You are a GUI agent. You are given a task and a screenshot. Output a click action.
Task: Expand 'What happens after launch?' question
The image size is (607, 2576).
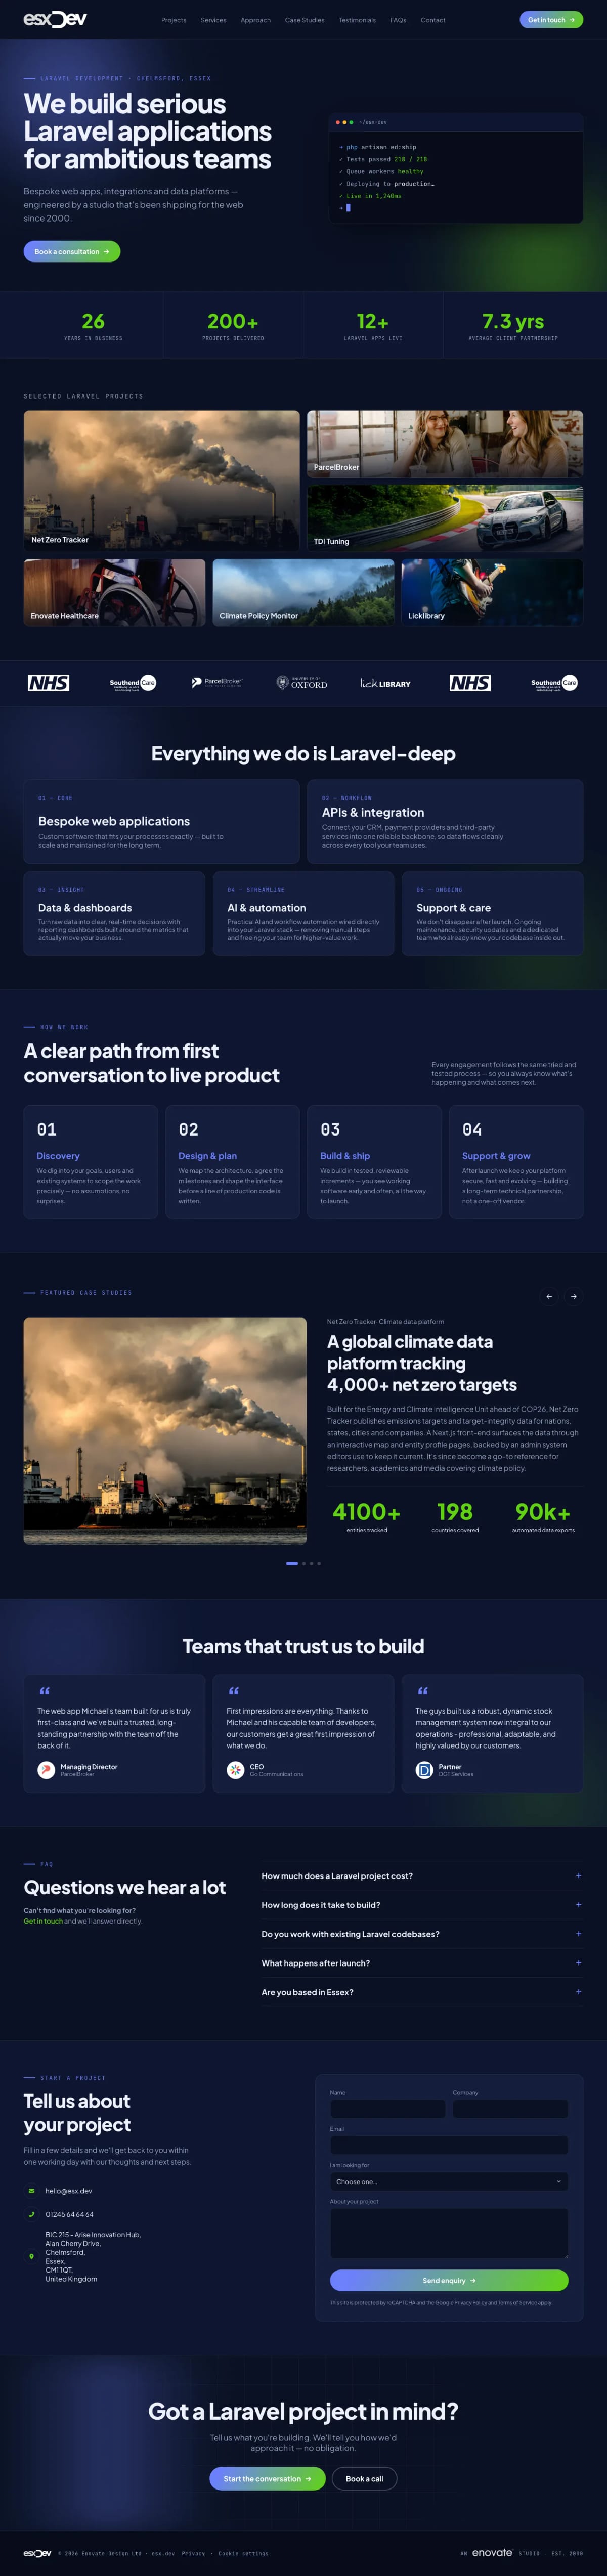click(422, 1963)
